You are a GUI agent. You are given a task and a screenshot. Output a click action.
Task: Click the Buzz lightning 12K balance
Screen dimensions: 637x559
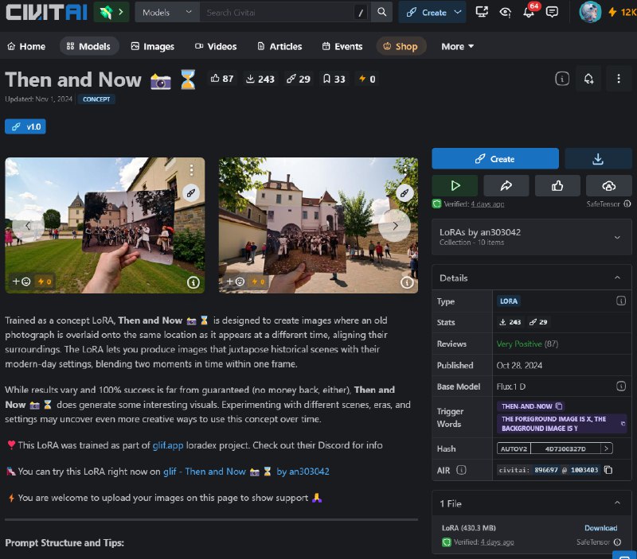tap(622, 12)
